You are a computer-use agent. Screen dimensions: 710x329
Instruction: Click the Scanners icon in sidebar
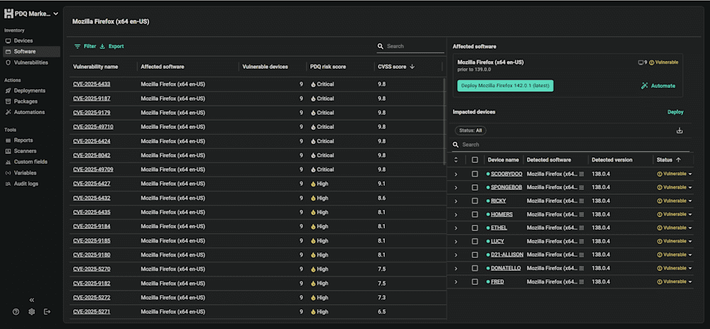tap(8, 151)
